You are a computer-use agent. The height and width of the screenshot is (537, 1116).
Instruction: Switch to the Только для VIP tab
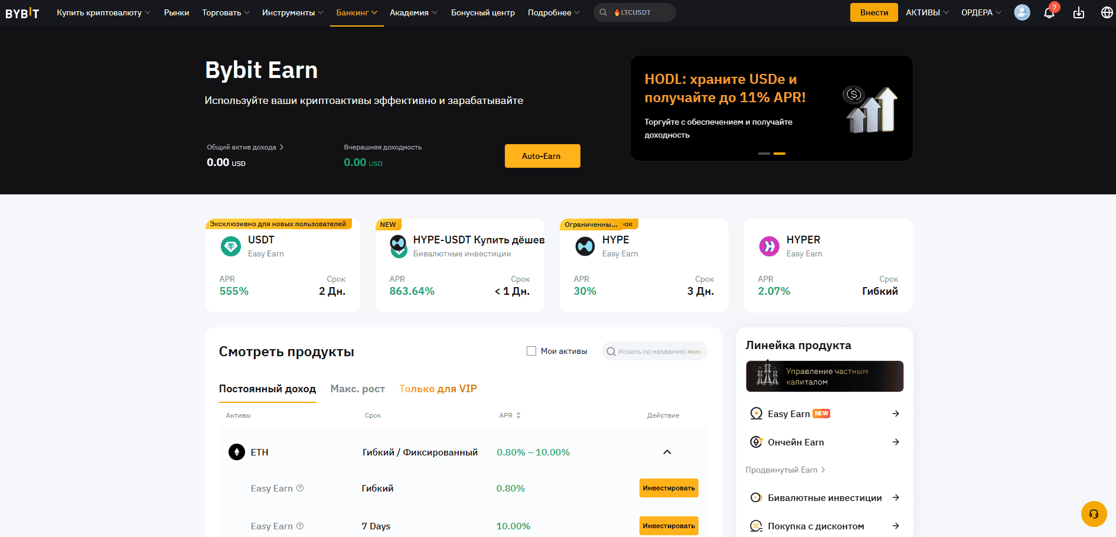click(438, 389)
